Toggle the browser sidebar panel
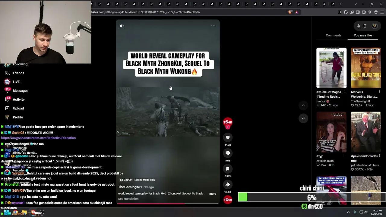The image size is (386, 217). (358, 12)
